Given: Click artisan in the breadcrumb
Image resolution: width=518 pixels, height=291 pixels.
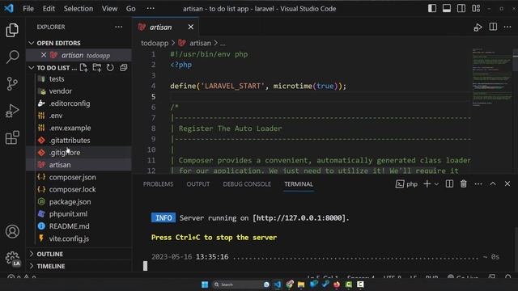Looking at the screenshot, I should tap(200, 43).
